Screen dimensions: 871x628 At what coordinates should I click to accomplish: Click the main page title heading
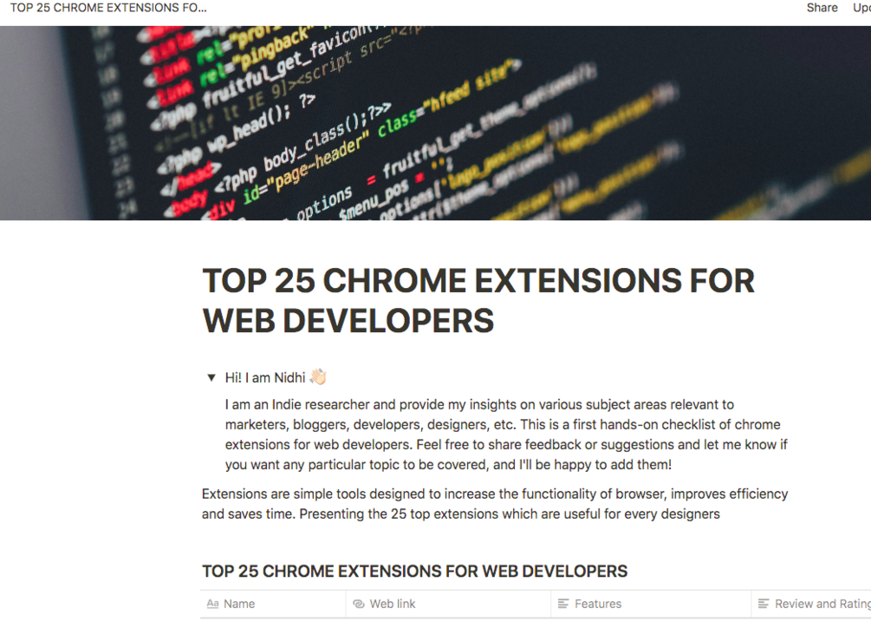pyautogui.click(x=478, y=301)
